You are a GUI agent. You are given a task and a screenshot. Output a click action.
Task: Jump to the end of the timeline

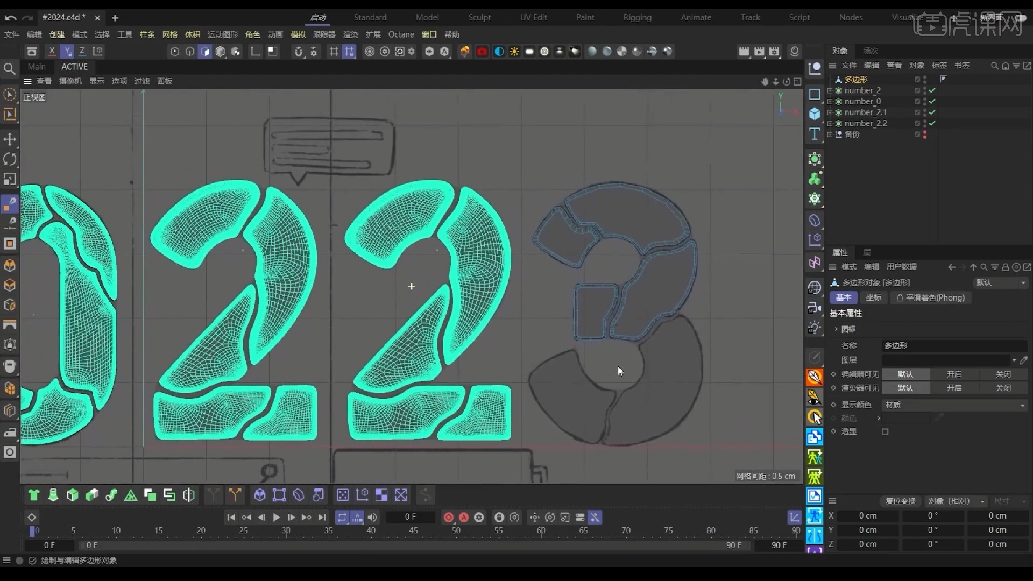click(322, 518)
